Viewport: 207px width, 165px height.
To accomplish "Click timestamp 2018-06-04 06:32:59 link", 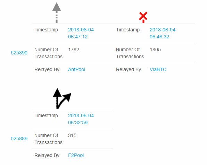I will pyautogui.click(x=81, y=119).
